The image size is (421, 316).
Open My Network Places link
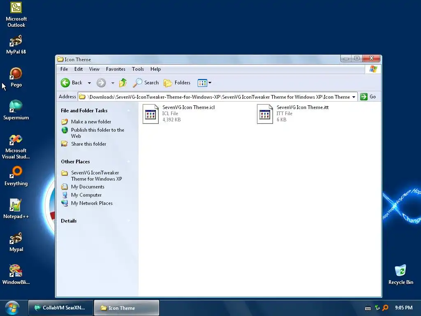point(92,203)
